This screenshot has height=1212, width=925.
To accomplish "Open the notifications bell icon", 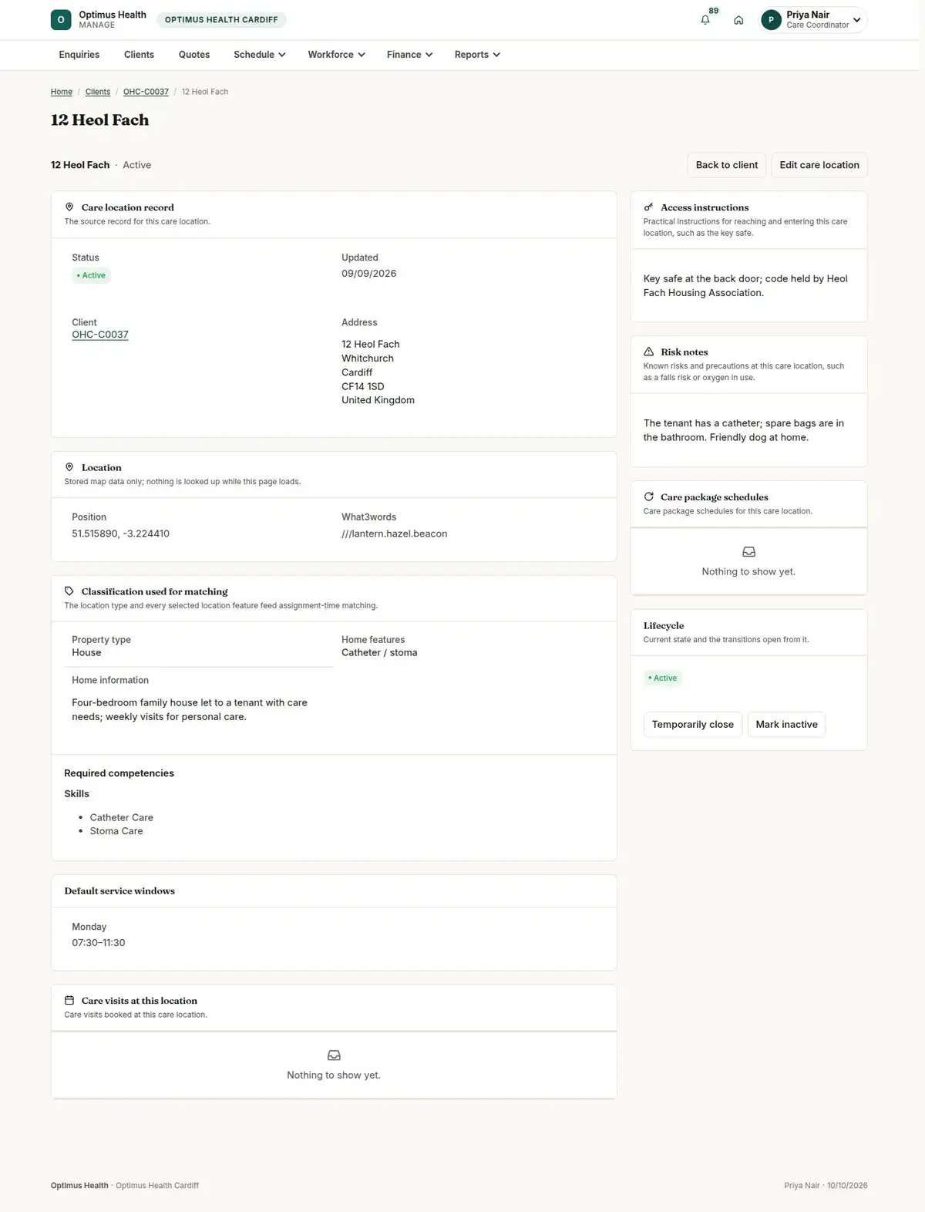I will [x=705, y=20].
